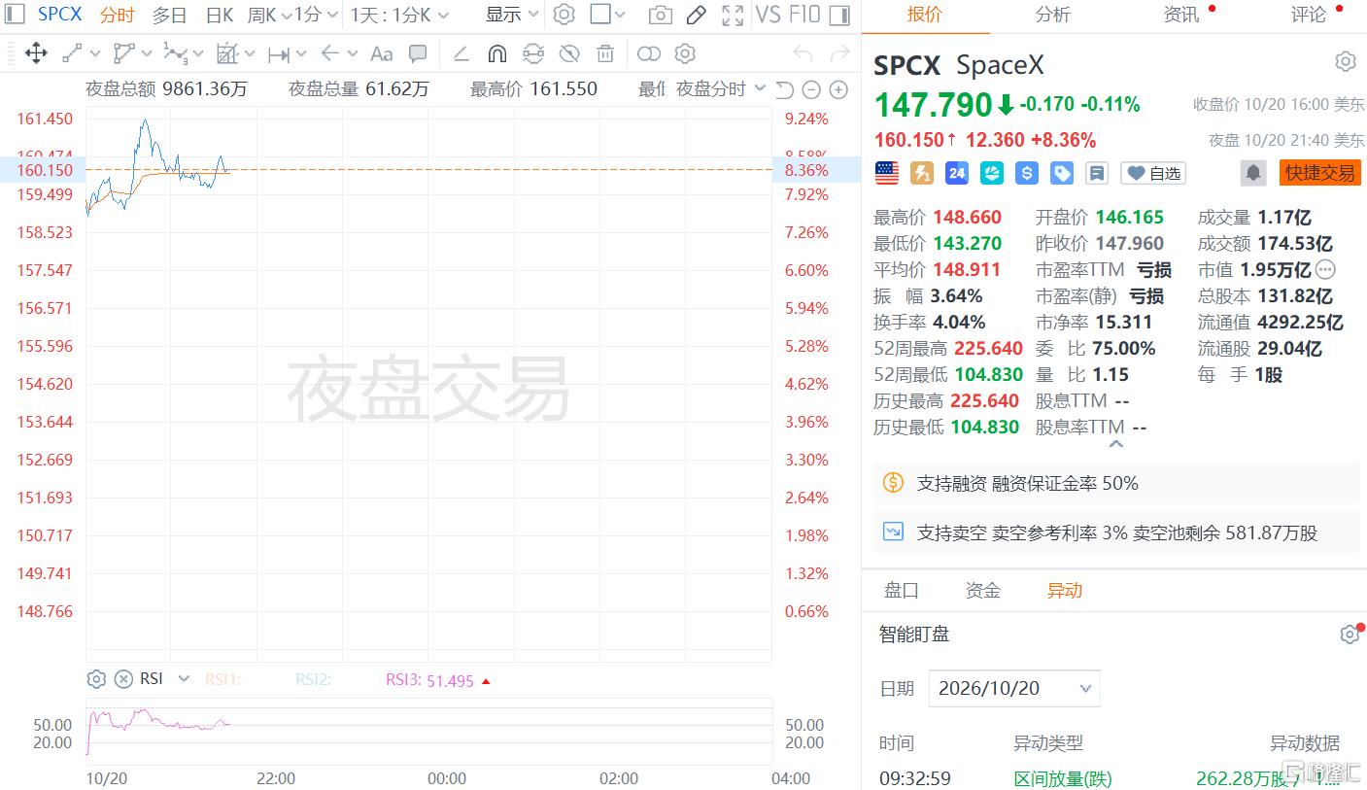
Task: Switch to the 评论 comments tab
Action: [1309, 15]
